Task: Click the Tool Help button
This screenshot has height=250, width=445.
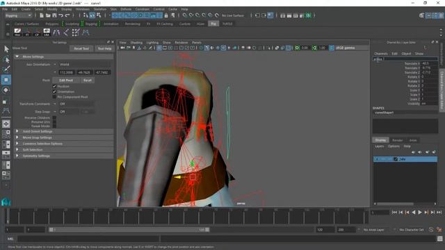Action: 104,49
